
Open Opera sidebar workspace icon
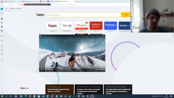(2, 9)
